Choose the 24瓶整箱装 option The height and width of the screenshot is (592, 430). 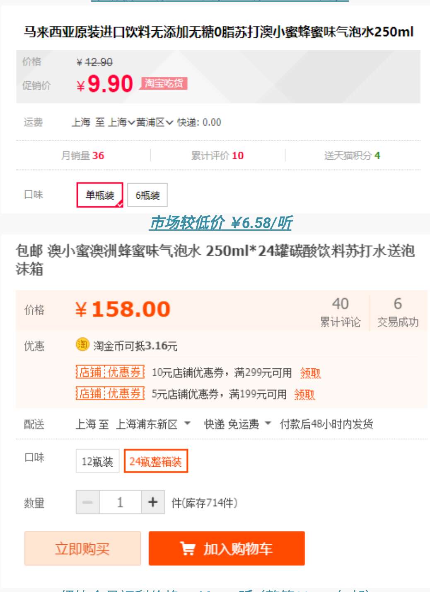156,461
